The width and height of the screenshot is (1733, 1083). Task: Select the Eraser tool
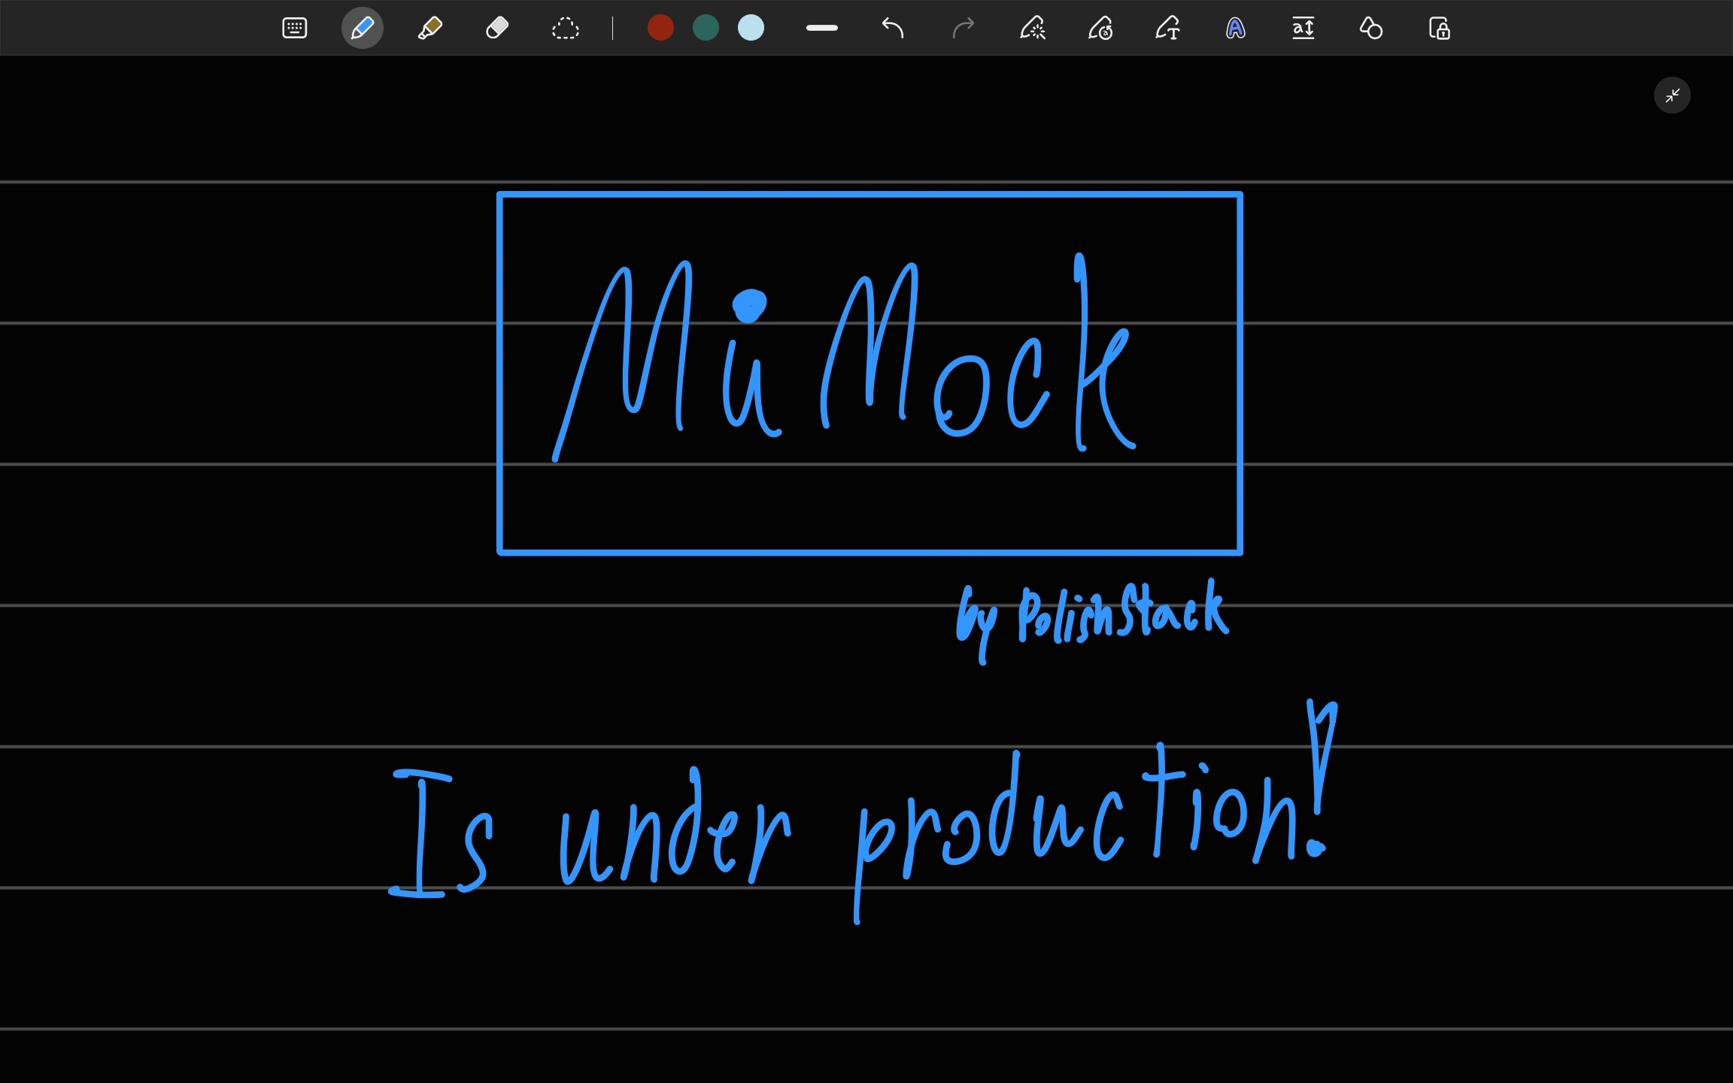(496, 28)
